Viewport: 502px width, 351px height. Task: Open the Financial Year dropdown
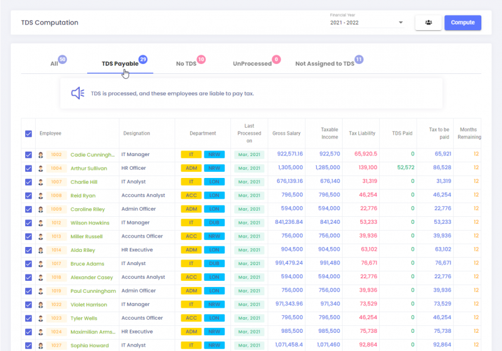366,23
